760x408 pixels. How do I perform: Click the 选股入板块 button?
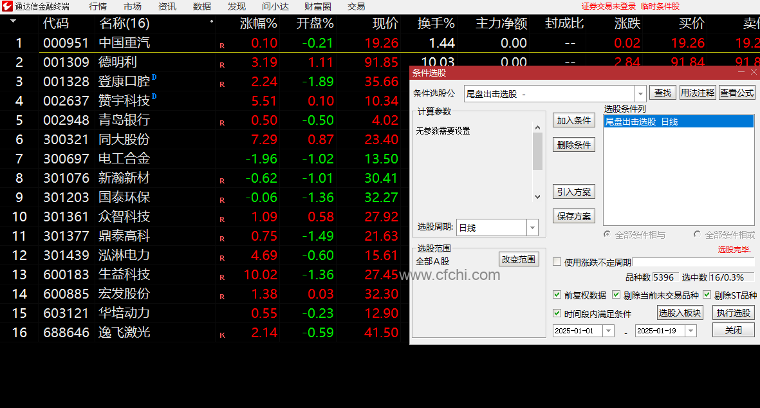click(x=680, y=313)
